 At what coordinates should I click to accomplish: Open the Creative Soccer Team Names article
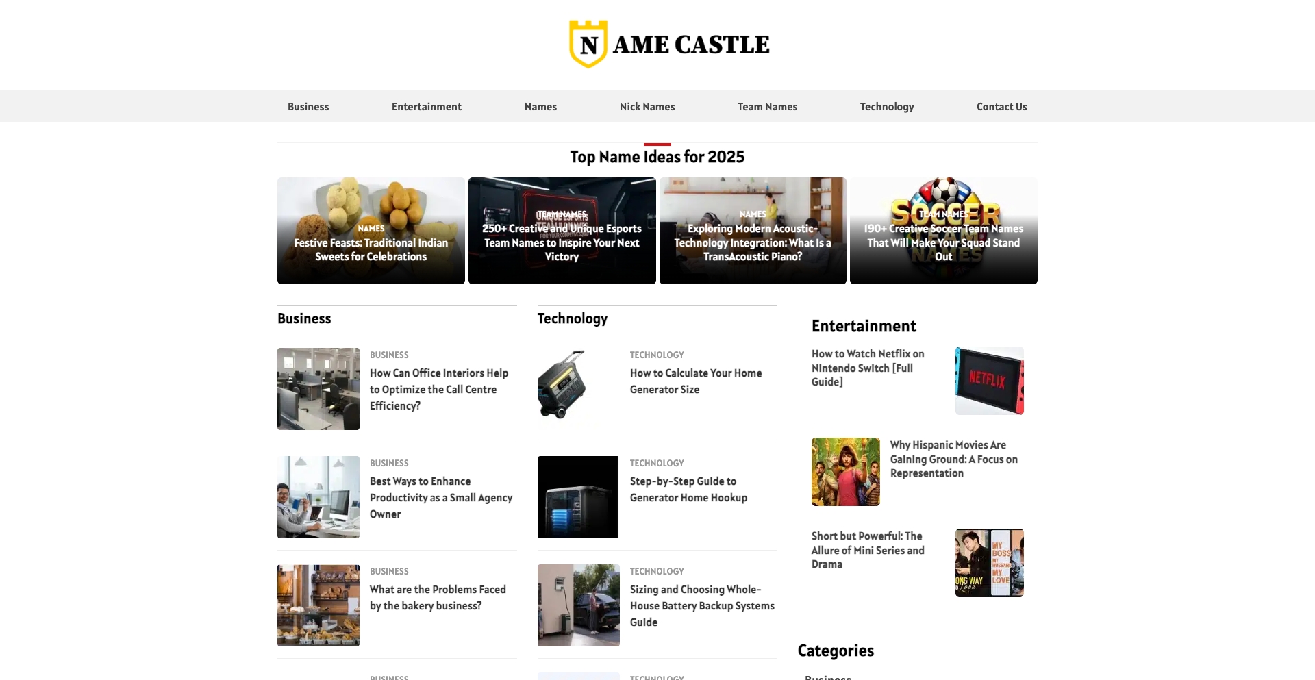coord(943,242)
